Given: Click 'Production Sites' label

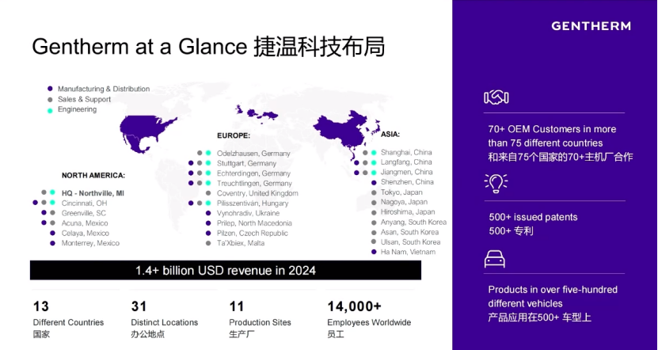Looking at the screenshot, I should click(261, 322).
